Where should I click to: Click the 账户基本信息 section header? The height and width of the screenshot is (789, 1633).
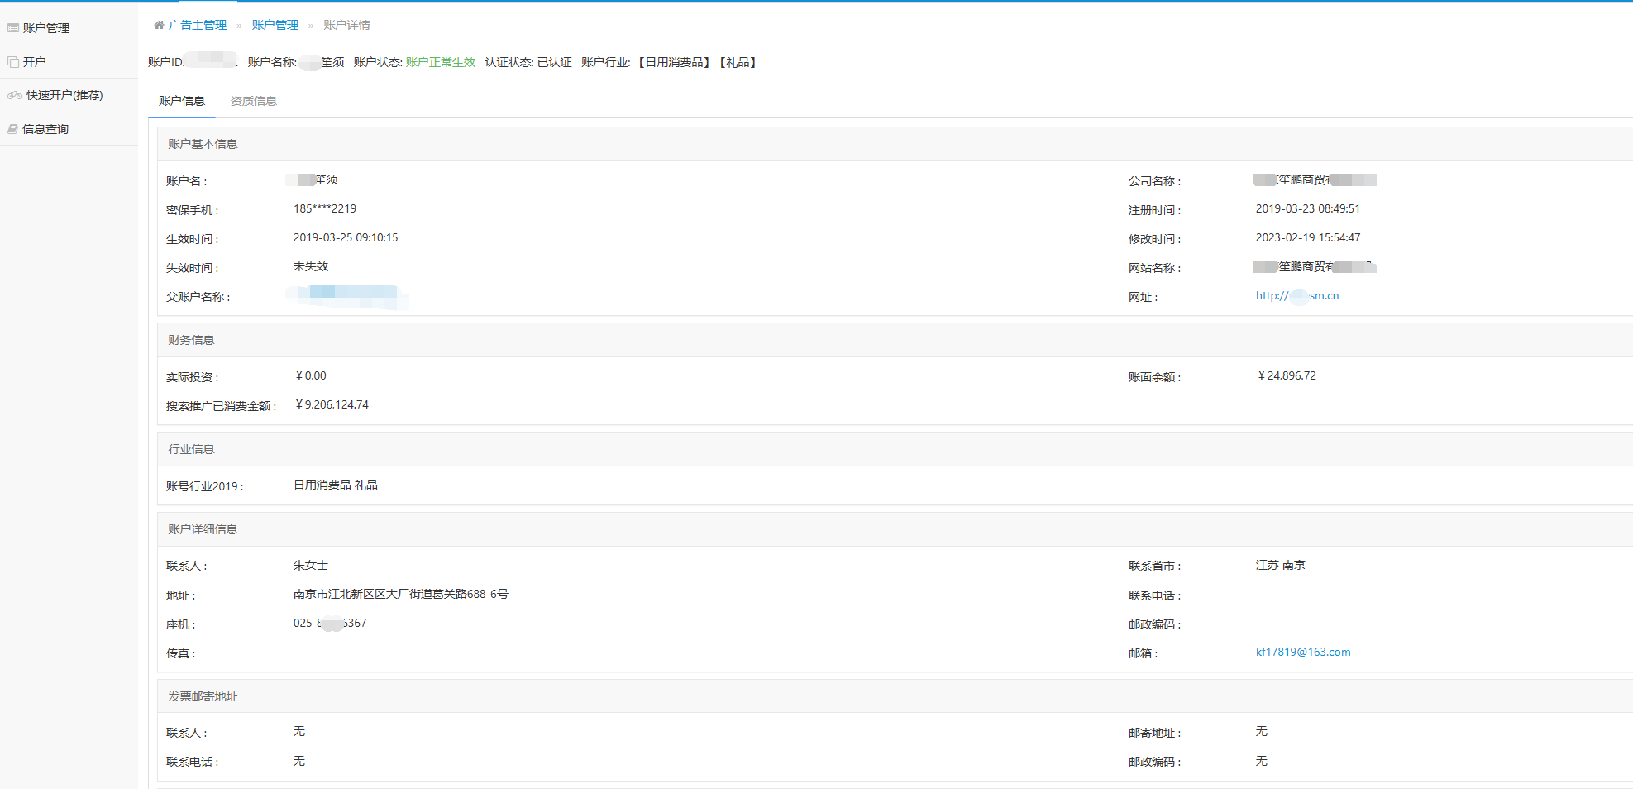(x=203, y=144)
